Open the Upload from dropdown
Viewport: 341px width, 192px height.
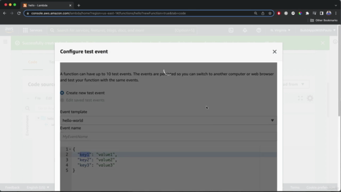coord(296,84)
